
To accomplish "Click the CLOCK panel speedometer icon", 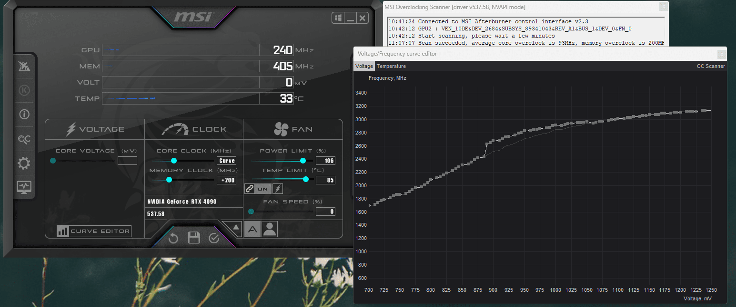I will [175, 129].
